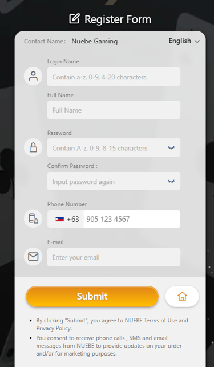Click the orange Submit button
Screen dimensions: 214x367
pyautogui.click(x=92, y=296)
